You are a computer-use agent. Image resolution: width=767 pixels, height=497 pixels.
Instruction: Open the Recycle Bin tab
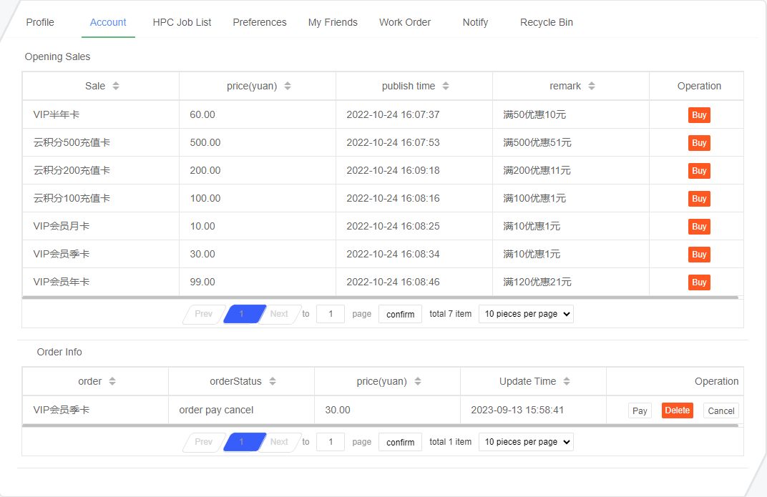coord(547,22)
